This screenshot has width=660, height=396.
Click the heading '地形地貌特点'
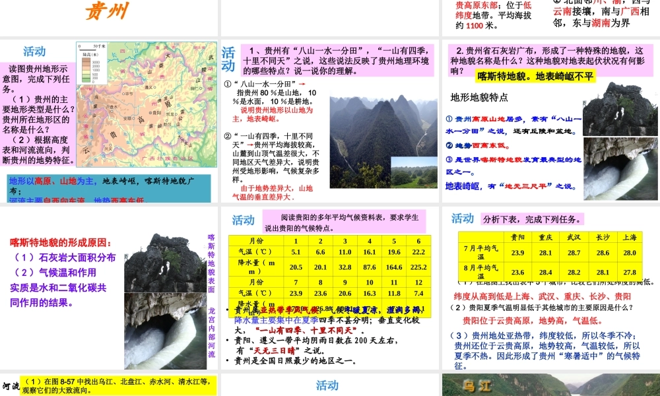(x=479, y=98)
